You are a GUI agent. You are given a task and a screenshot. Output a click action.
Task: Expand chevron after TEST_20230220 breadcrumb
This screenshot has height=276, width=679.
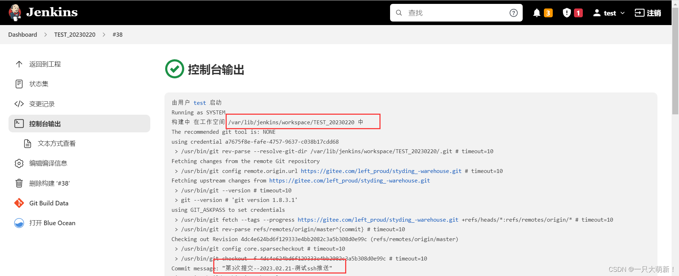[104, 35]
